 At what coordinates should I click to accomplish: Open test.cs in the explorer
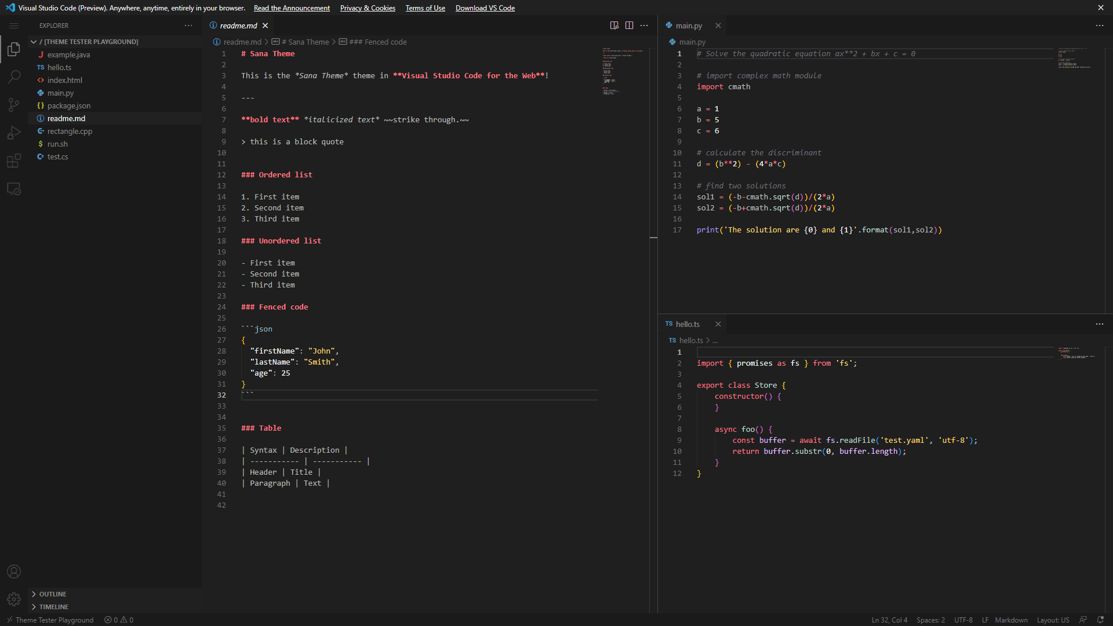point(115,156)
